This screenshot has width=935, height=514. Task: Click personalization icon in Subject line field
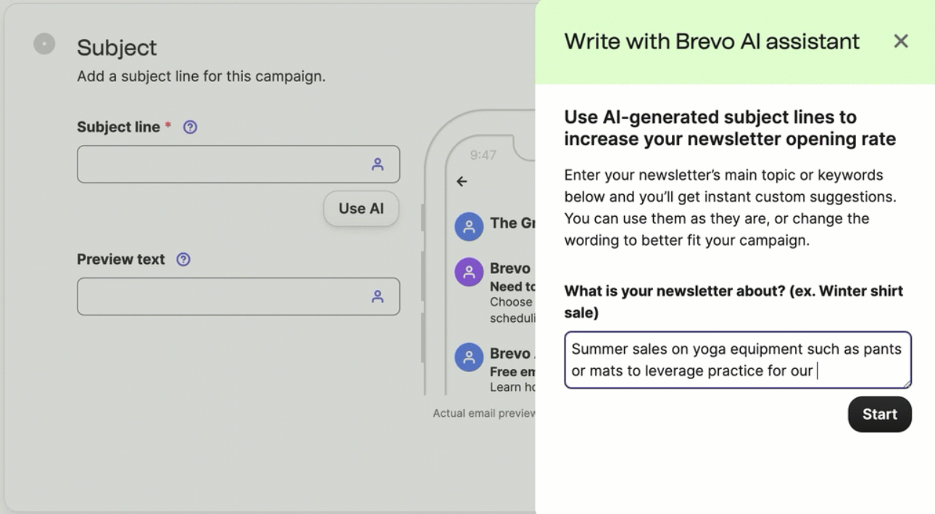pyautogui.click(x=377, y=165)
